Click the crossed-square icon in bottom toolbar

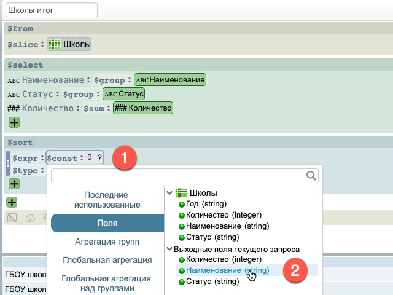tap(12, 218)
